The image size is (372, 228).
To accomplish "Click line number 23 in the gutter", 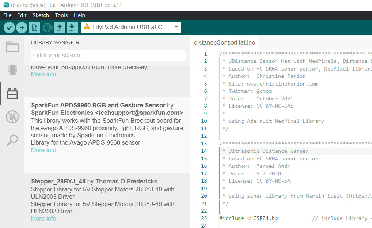I will tap(204, 218).
